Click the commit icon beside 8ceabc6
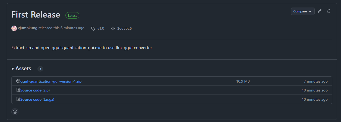Image resolution: width=341 pixels, height=122 pixels. click(x=113, y=28)
